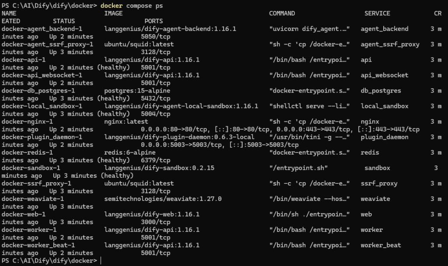
Task: Click the 6379/tcp port entry
Action: pyautogui.click(x=155, y=160)
